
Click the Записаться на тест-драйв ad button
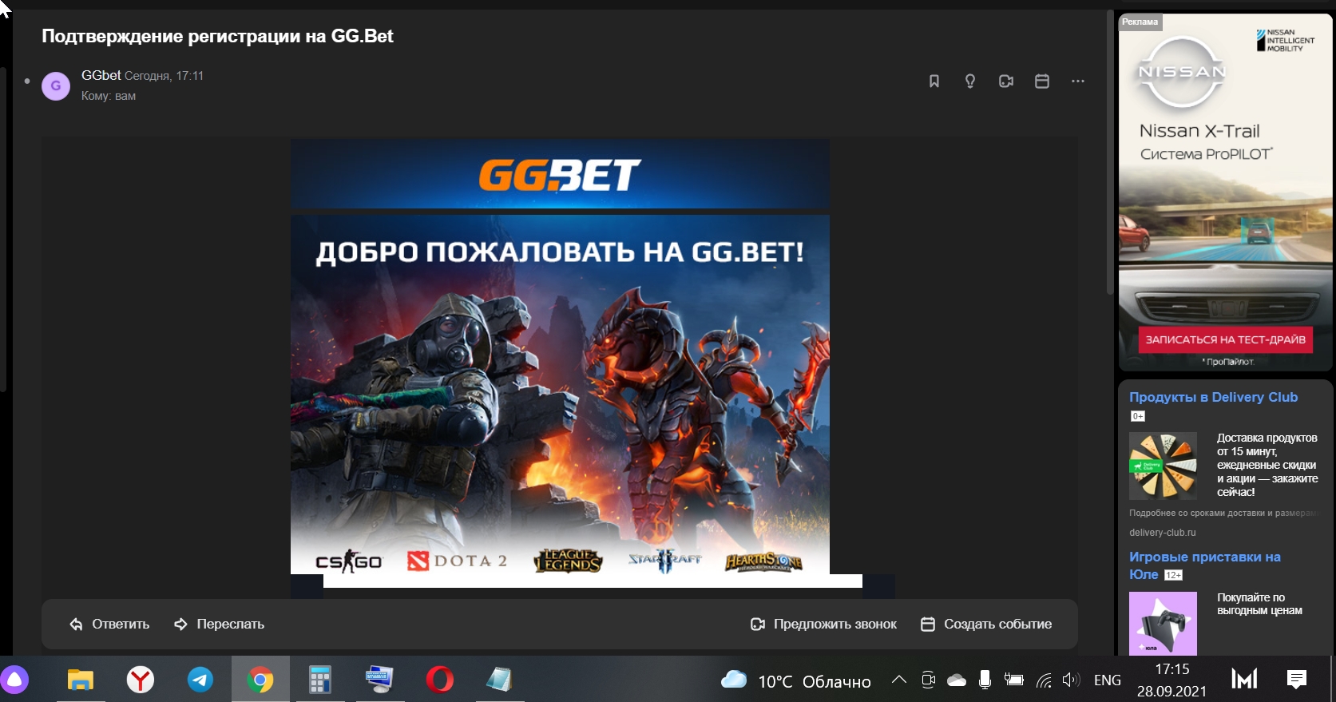(x=1226, y=339)
